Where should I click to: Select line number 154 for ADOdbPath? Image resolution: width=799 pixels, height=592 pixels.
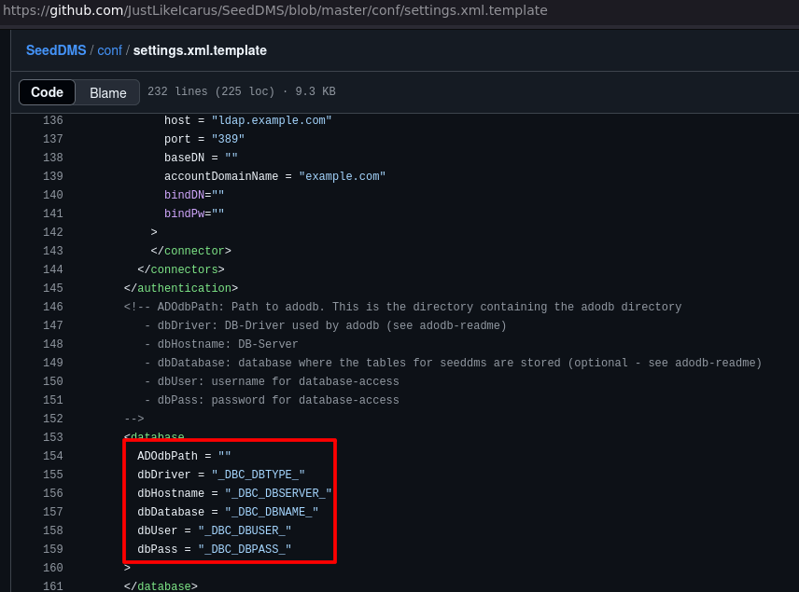(53, 456)
